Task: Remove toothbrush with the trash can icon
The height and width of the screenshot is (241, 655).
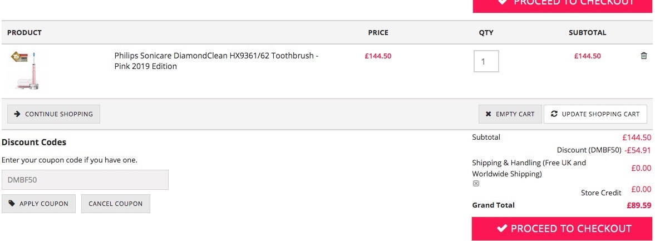Action: pos(644,56)
